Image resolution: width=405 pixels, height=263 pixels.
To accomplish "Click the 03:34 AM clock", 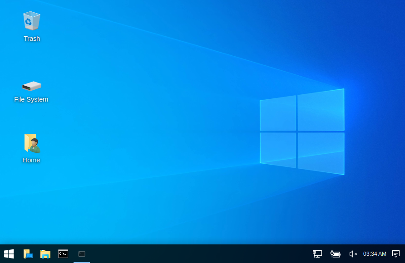I will tap(375, 254).
